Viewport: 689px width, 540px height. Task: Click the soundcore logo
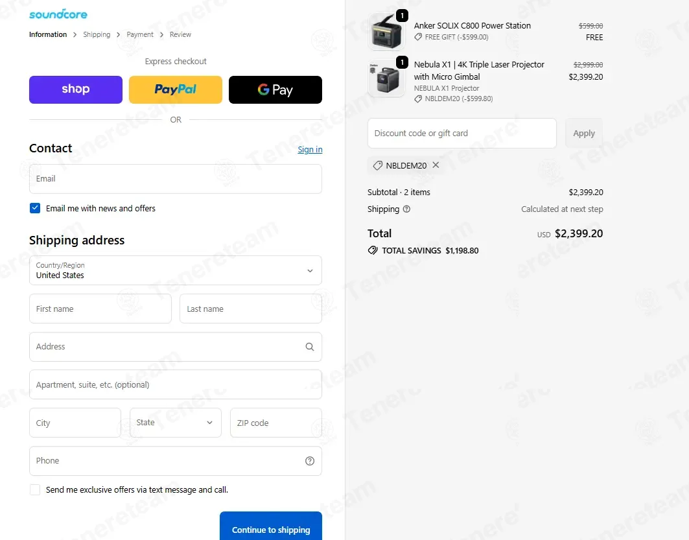(x=58, y=14)
